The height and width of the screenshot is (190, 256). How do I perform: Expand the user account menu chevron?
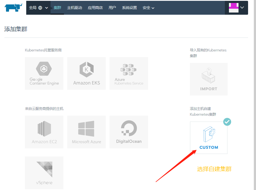click(x=242, y=7)
